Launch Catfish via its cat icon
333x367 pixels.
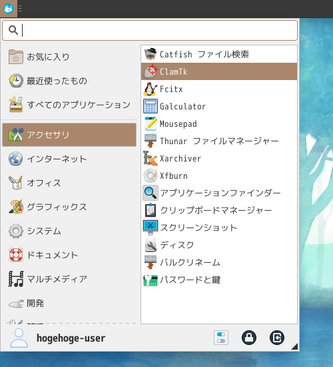(151, 54)
